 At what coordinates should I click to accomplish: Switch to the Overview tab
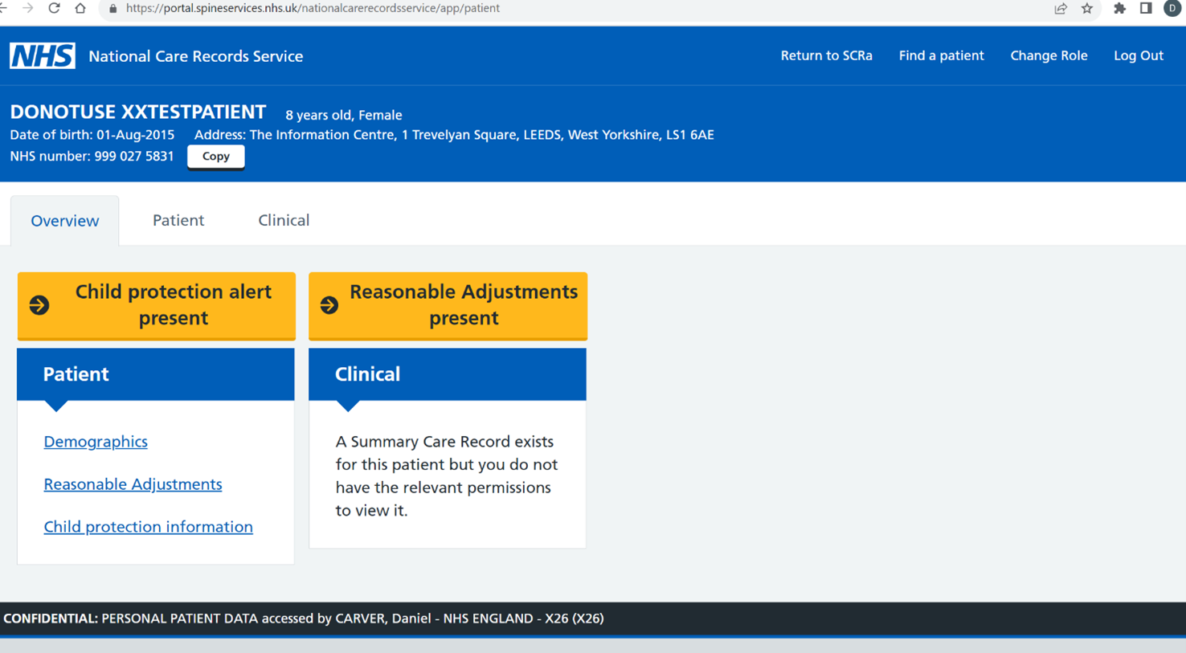[65, 221]
